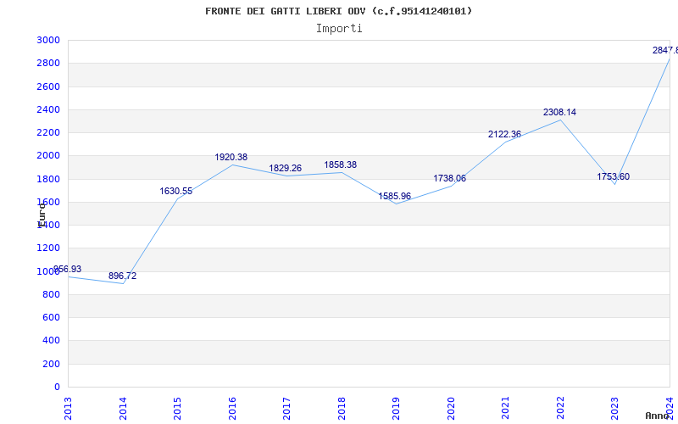Screen dimensions: 678x424
Task: Click y-axis value 2600
Action: point(48,86)
